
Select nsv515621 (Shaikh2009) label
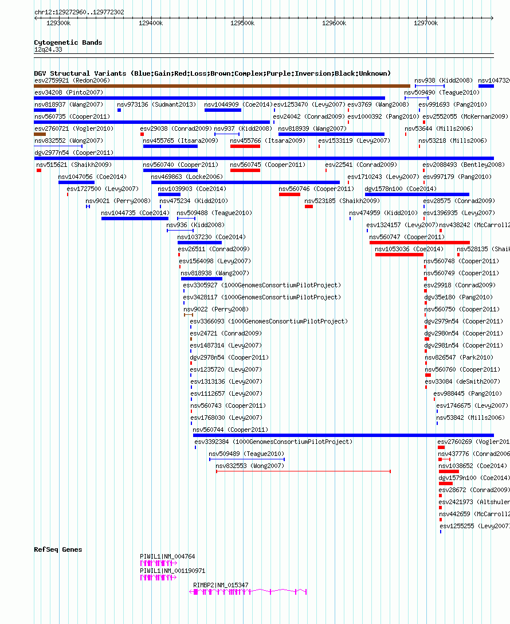(x=74, y=165)
